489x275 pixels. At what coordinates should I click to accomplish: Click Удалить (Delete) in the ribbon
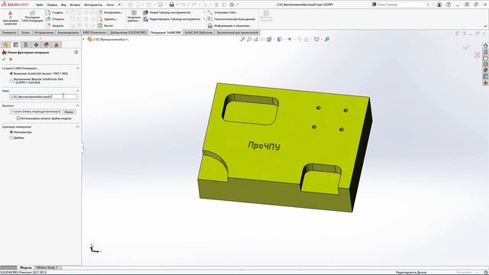point(108,19)
